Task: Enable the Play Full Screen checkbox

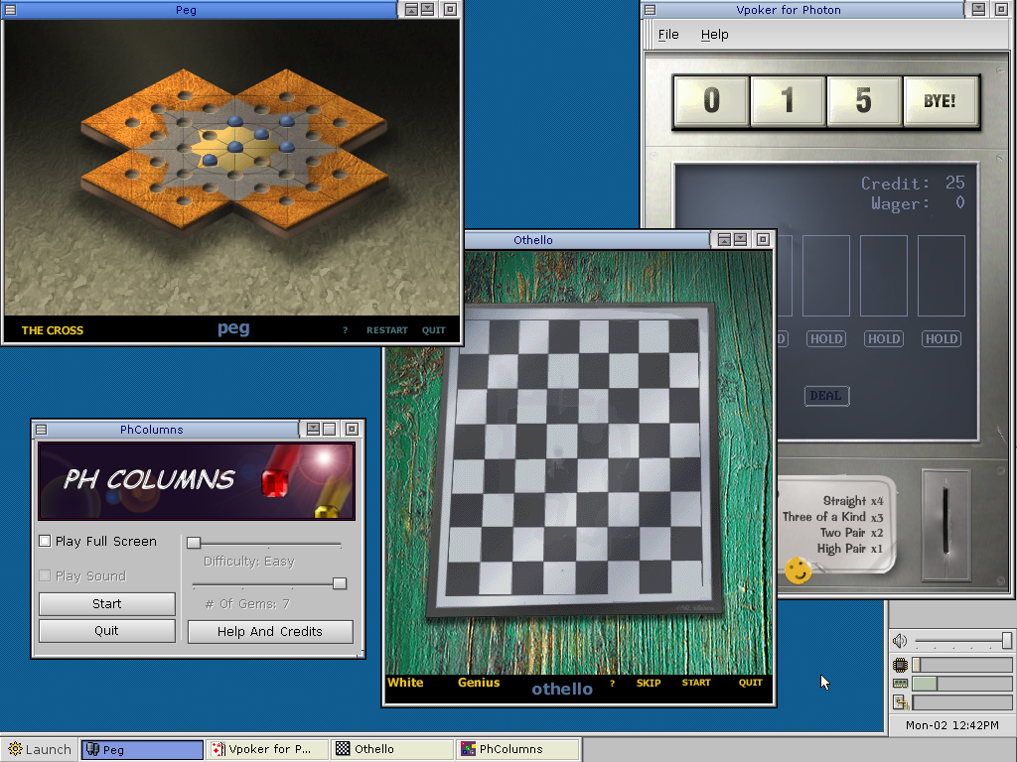Action: tap(45, 541)
